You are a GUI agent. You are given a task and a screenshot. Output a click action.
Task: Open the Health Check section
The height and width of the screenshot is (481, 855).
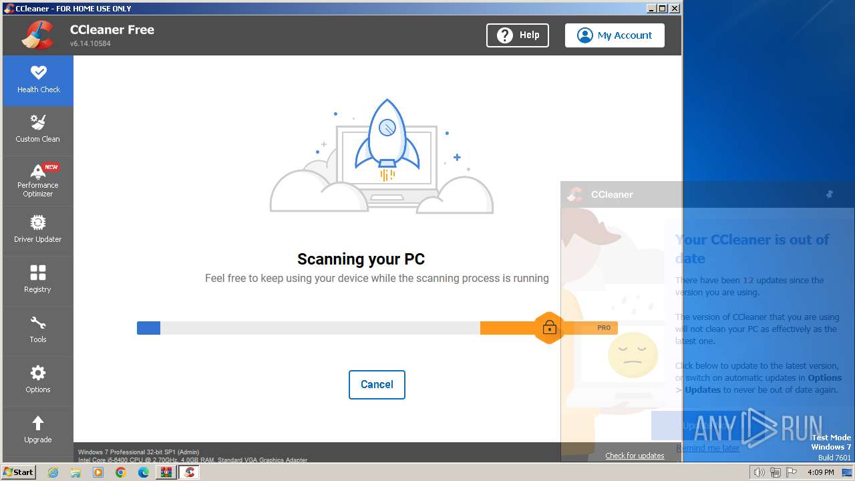click(x=38, y=81)
